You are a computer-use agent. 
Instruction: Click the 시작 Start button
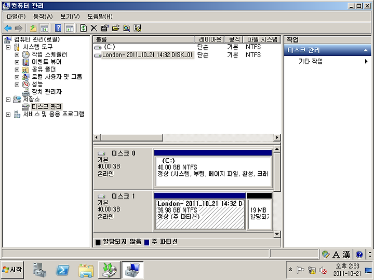[x=12, y=270]
